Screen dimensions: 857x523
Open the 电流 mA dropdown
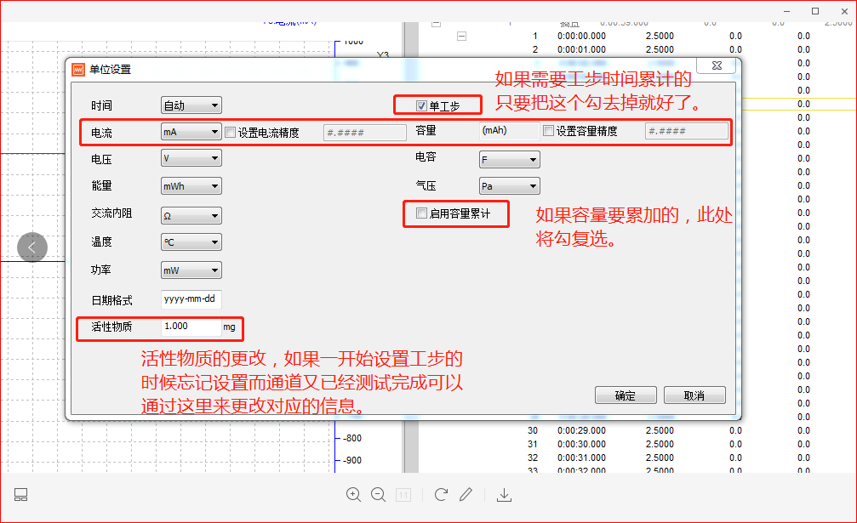click(x=191, y=132)
